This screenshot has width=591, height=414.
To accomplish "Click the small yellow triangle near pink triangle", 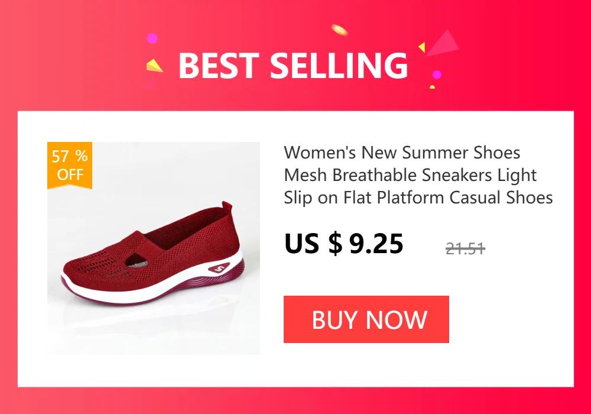I will (422, 47).
